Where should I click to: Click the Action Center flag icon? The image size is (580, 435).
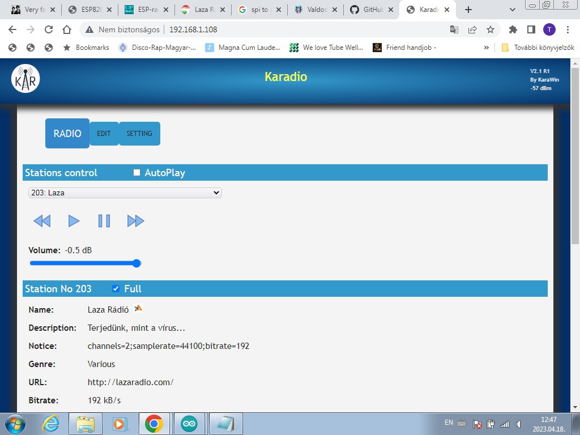pos(477,424)
